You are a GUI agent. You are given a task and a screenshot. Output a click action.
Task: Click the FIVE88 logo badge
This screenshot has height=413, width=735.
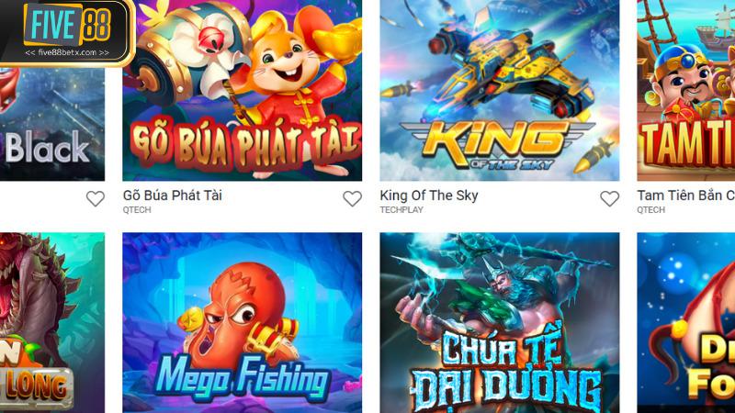[67, 32]
